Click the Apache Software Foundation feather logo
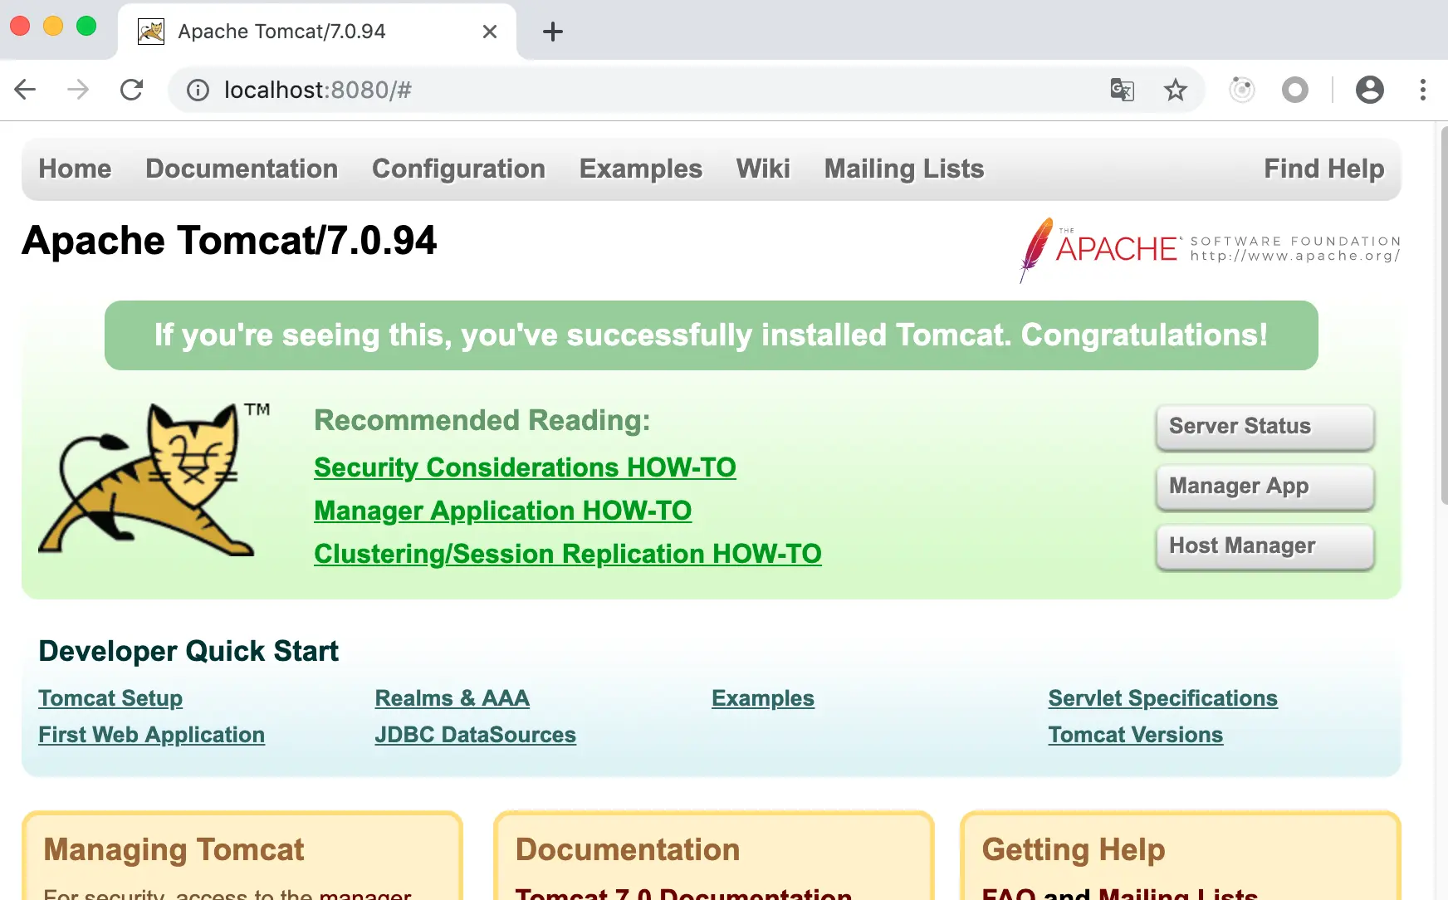The width and height of the screenshot is (1448, 900). (1210, 249)
